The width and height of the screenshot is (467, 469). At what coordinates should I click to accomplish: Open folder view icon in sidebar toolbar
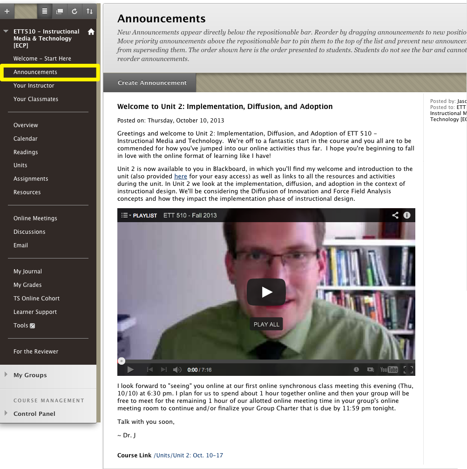(60, 11)
